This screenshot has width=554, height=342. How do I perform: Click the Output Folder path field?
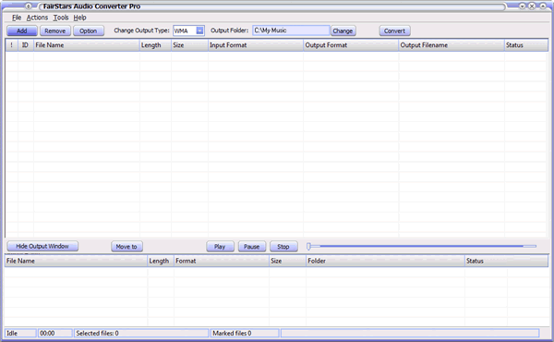coord(291,31)
